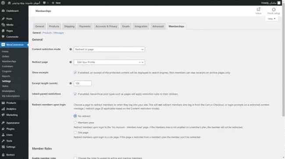Open the Content restriction mode dropdown
Viewport: 285px width, 159px height.
(x=109, y=49)
